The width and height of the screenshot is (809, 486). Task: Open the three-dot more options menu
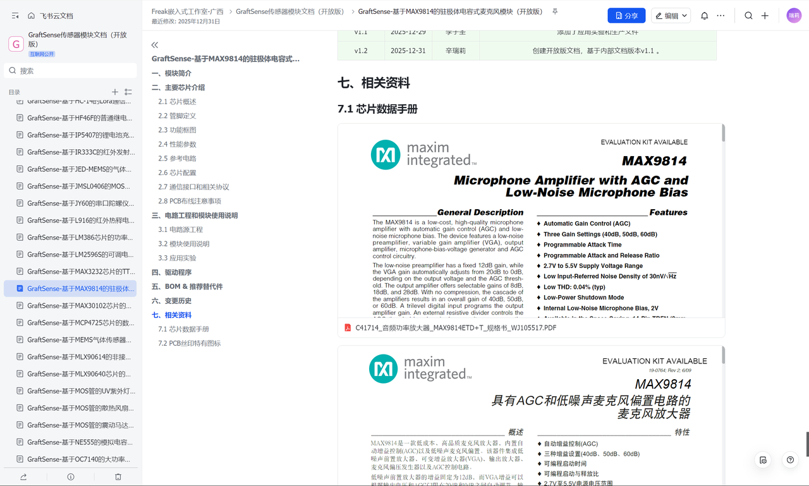721,16
